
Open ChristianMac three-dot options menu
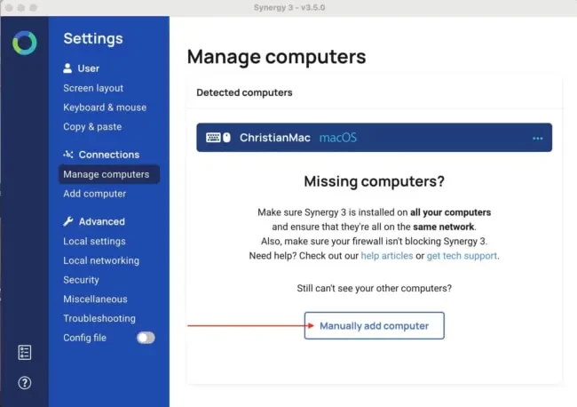tap(538, 139)
